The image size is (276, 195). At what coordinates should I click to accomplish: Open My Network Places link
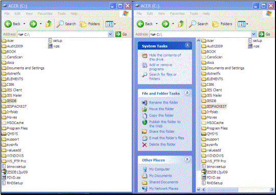point(164,188)
